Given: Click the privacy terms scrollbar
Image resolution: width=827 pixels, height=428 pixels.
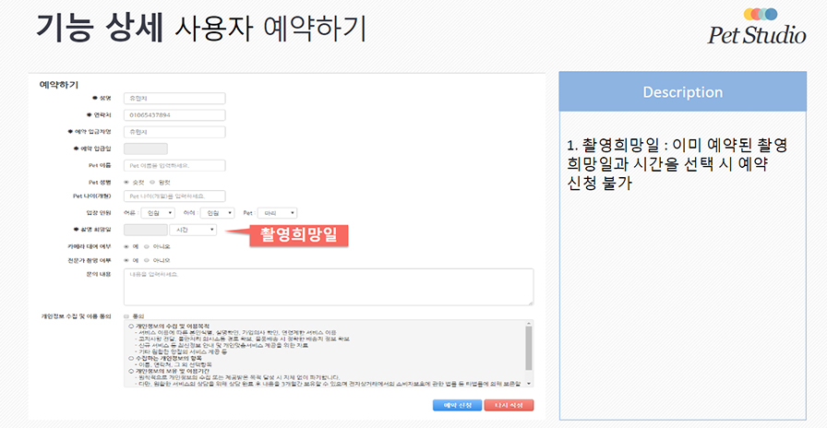Looking at the screenshot, I should tap(529, 351).
